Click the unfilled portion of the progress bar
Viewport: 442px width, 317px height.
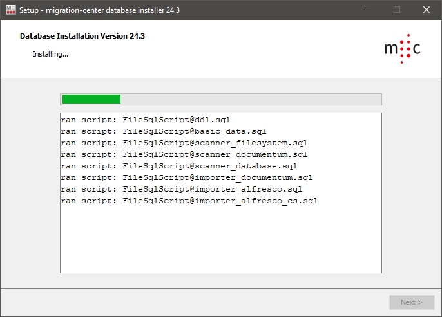tap(251, 99)
